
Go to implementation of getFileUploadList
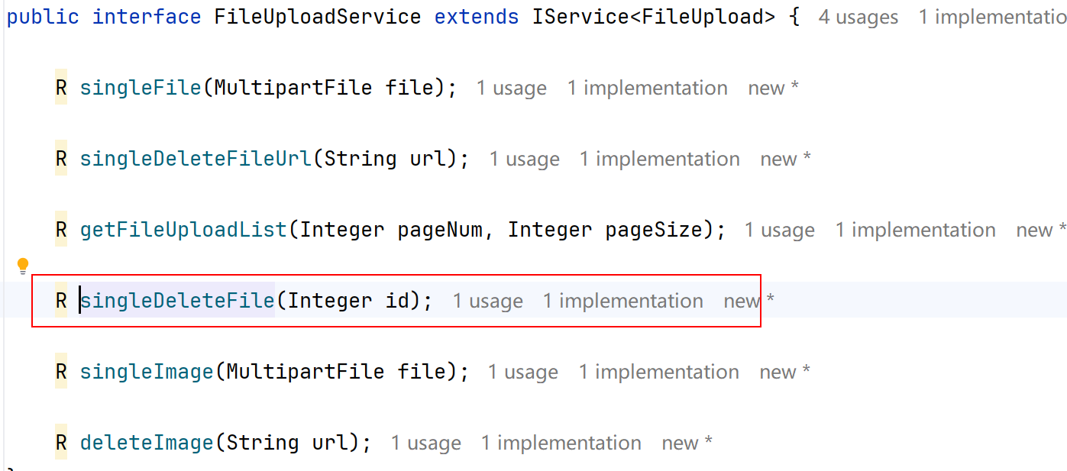tap(915, 231)
